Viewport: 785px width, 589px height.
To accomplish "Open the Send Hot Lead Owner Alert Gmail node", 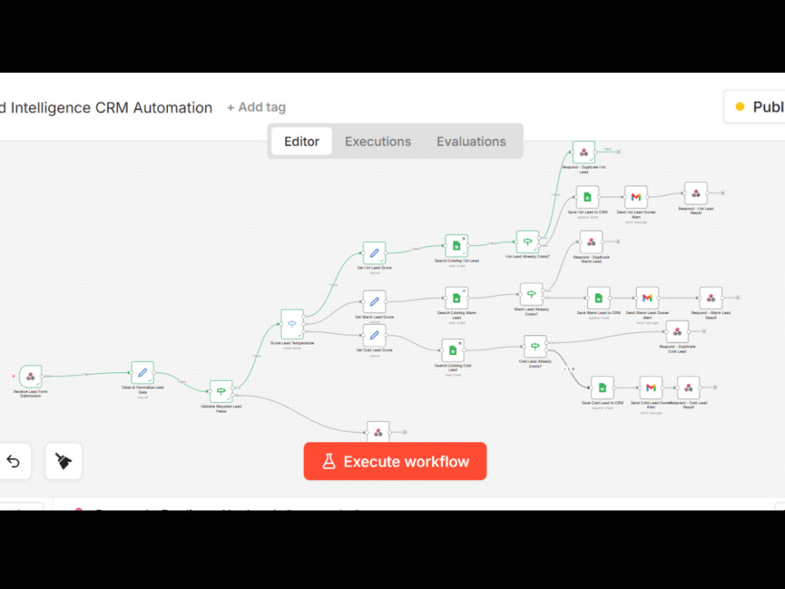I will pos(636,197).
